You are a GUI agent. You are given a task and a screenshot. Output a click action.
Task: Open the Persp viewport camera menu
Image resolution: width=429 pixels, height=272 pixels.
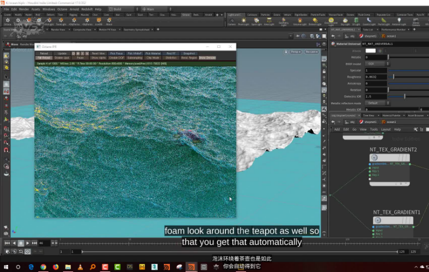tap(295, 52)
